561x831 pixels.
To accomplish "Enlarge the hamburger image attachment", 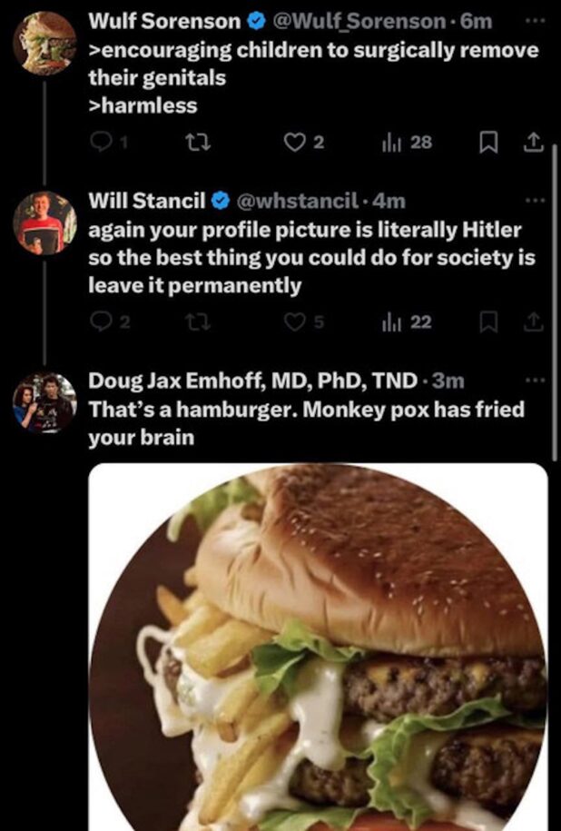I will click(318, 647).
